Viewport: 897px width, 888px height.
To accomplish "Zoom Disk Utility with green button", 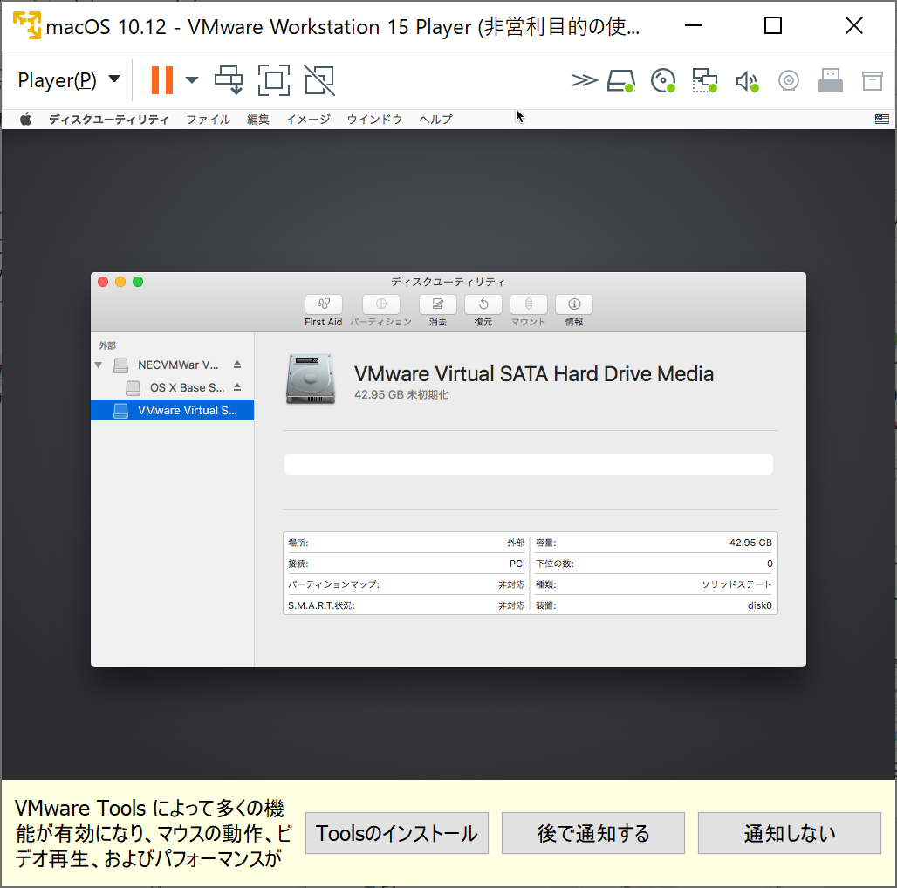I will click(138, 282).
